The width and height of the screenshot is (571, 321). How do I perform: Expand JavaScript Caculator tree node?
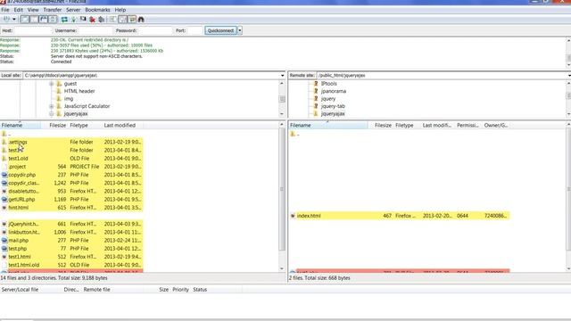coord(52,106)
